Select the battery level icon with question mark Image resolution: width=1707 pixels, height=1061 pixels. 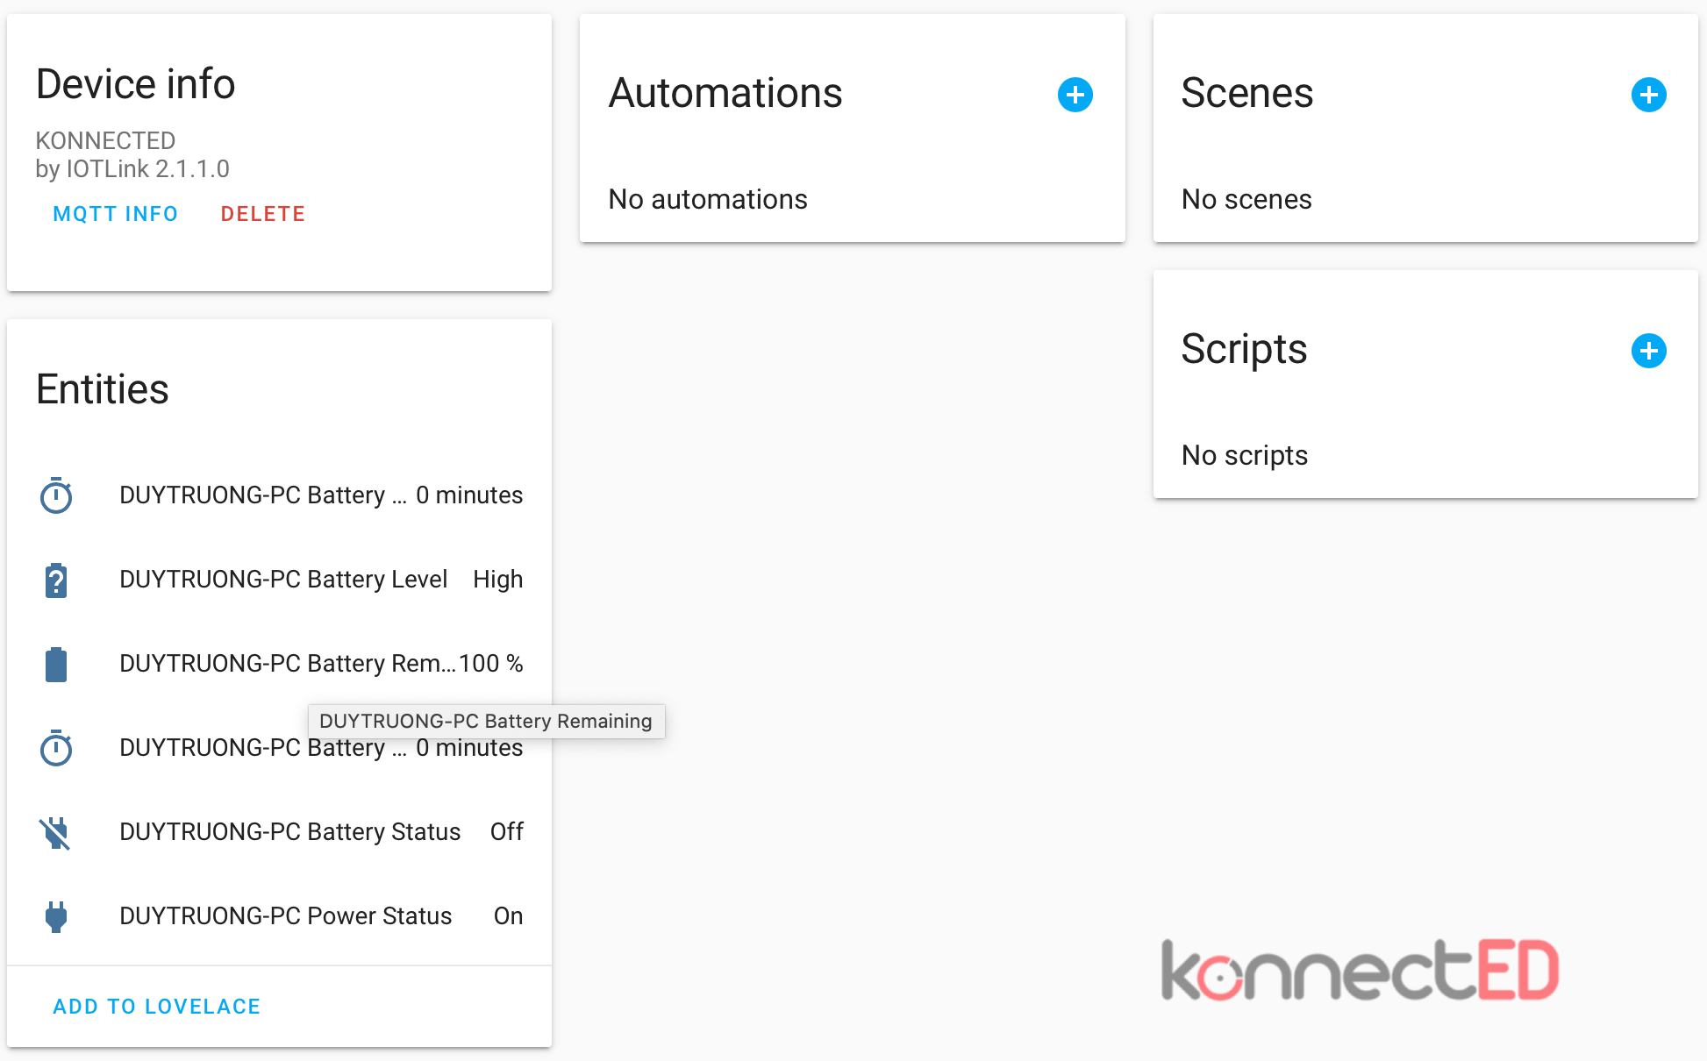pos(56,580)
